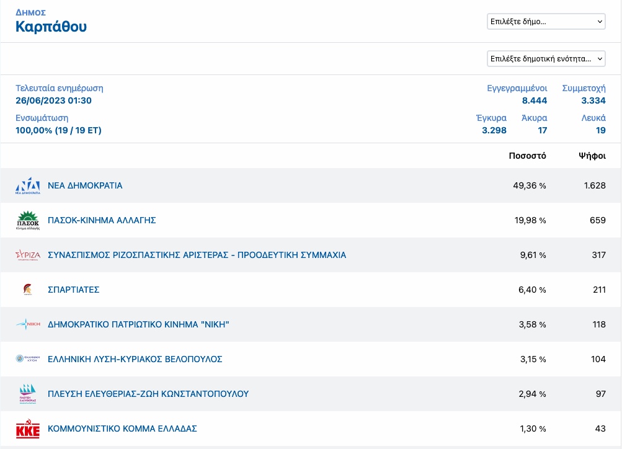Click the Nea Dimokratia party logo
This screenshot has height=449, width=622.
coord(28,185)
